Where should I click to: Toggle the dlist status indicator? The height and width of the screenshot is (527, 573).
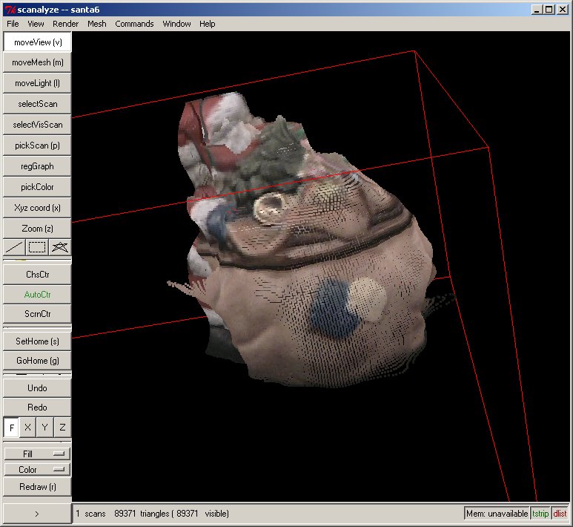coord(560,513)
